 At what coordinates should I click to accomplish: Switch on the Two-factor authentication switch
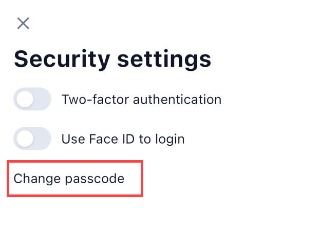point(32,99)
